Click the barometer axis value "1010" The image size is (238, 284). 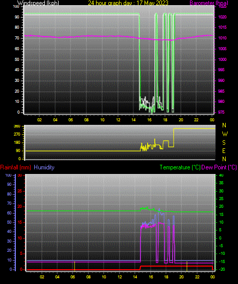tap(222, 38)
